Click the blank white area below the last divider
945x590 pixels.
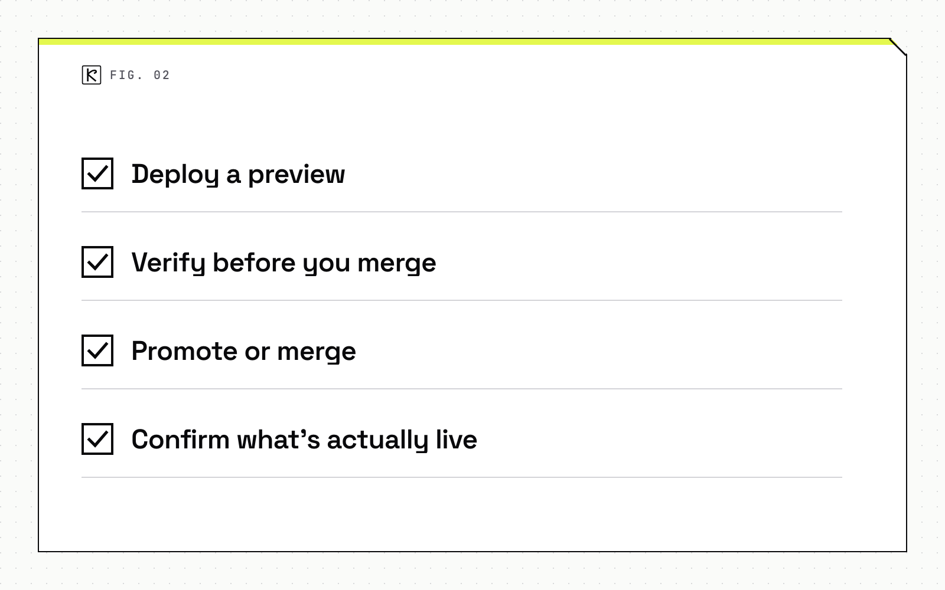(472, 514)
